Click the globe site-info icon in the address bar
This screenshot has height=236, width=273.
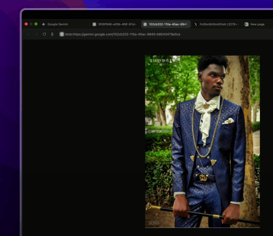62,34
